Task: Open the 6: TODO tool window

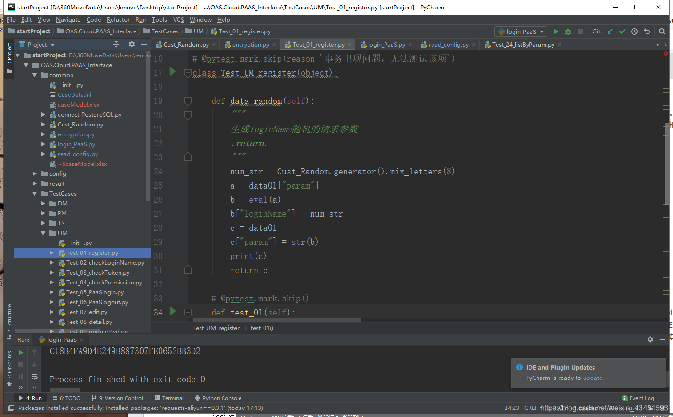Action: [67, 398]
